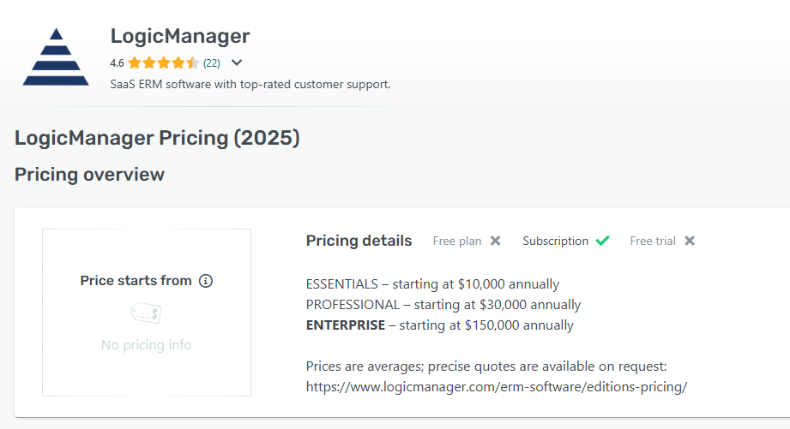The width and height of the screenshot is (790, 429).
Task: Click the 4.6 rating value
Action: (117, 63)
